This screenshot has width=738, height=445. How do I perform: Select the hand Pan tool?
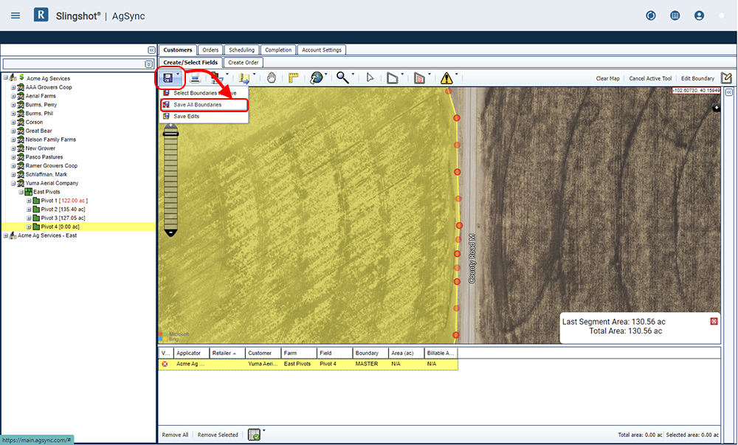[271, 78]
